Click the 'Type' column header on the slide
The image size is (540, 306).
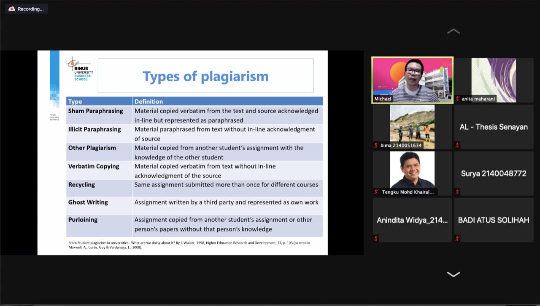(x=75, y=101)
